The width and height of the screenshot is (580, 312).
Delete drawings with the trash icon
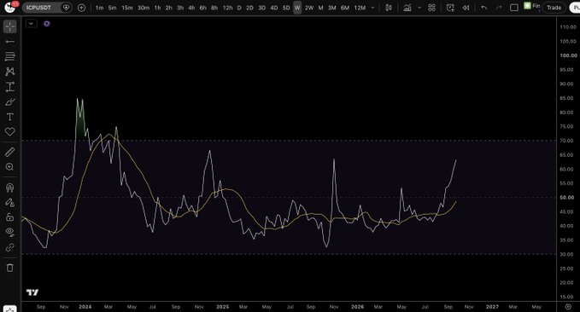[x=10, y=268]
